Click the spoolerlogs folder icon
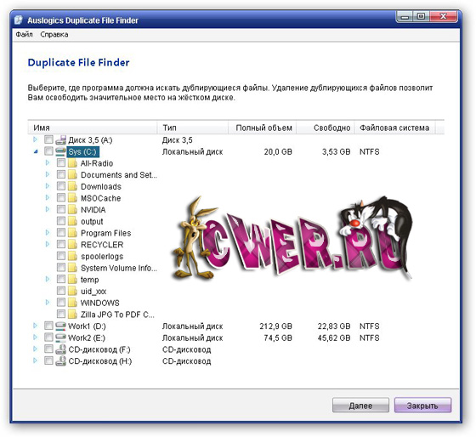The width and height of the screenshot is (476, 437). pos(72,256)
